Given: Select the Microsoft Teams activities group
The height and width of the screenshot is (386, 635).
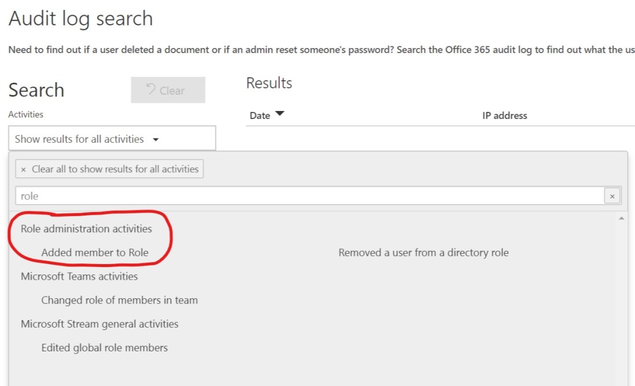Looking at the screenshot, I should pyautogui.click(x=79, y=276).
